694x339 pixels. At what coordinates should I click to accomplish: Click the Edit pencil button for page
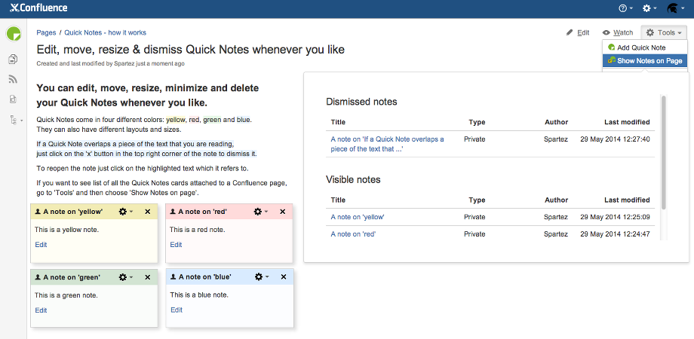coord(579,33)
